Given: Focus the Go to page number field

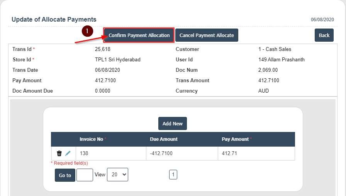Looking at the screenshot, I should (85, 175).
